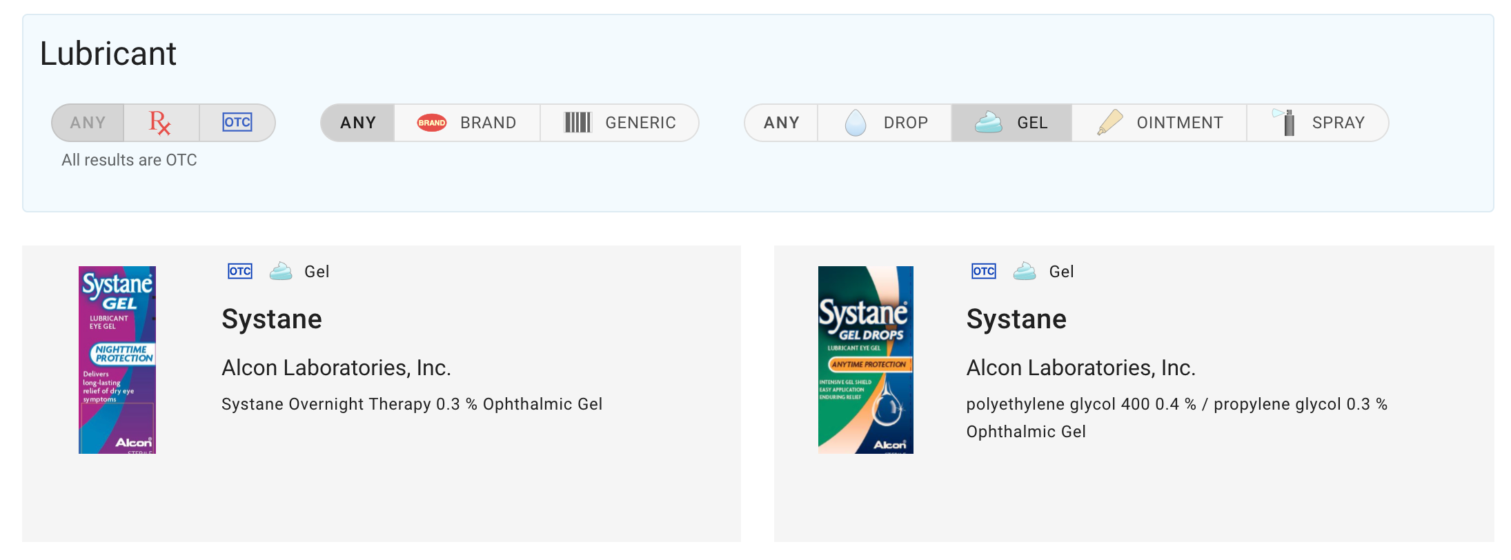Screen dimensions: 1511x560
Task: Toggle ANY in the dosage form group
Action: [782, 123]
